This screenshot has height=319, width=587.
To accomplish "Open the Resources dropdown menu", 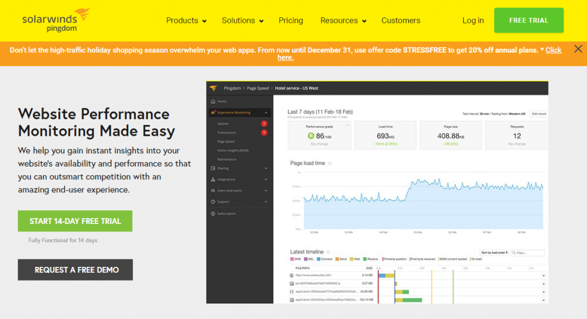I will (343, 21).
